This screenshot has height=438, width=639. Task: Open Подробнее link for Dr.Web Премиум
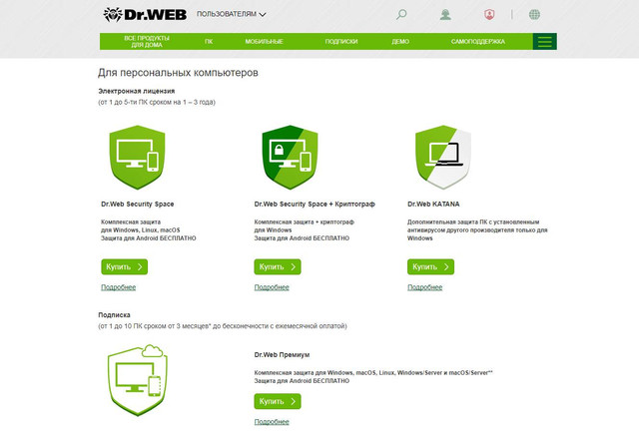click(272, 422)
